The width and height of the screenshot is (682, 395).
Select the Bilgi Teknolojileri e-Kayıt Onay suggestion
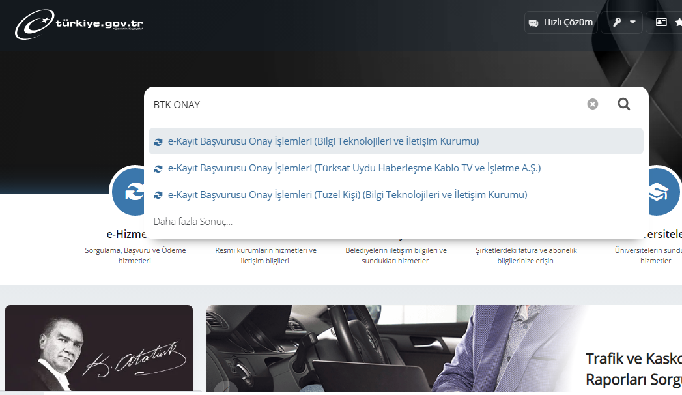(323, 141)
